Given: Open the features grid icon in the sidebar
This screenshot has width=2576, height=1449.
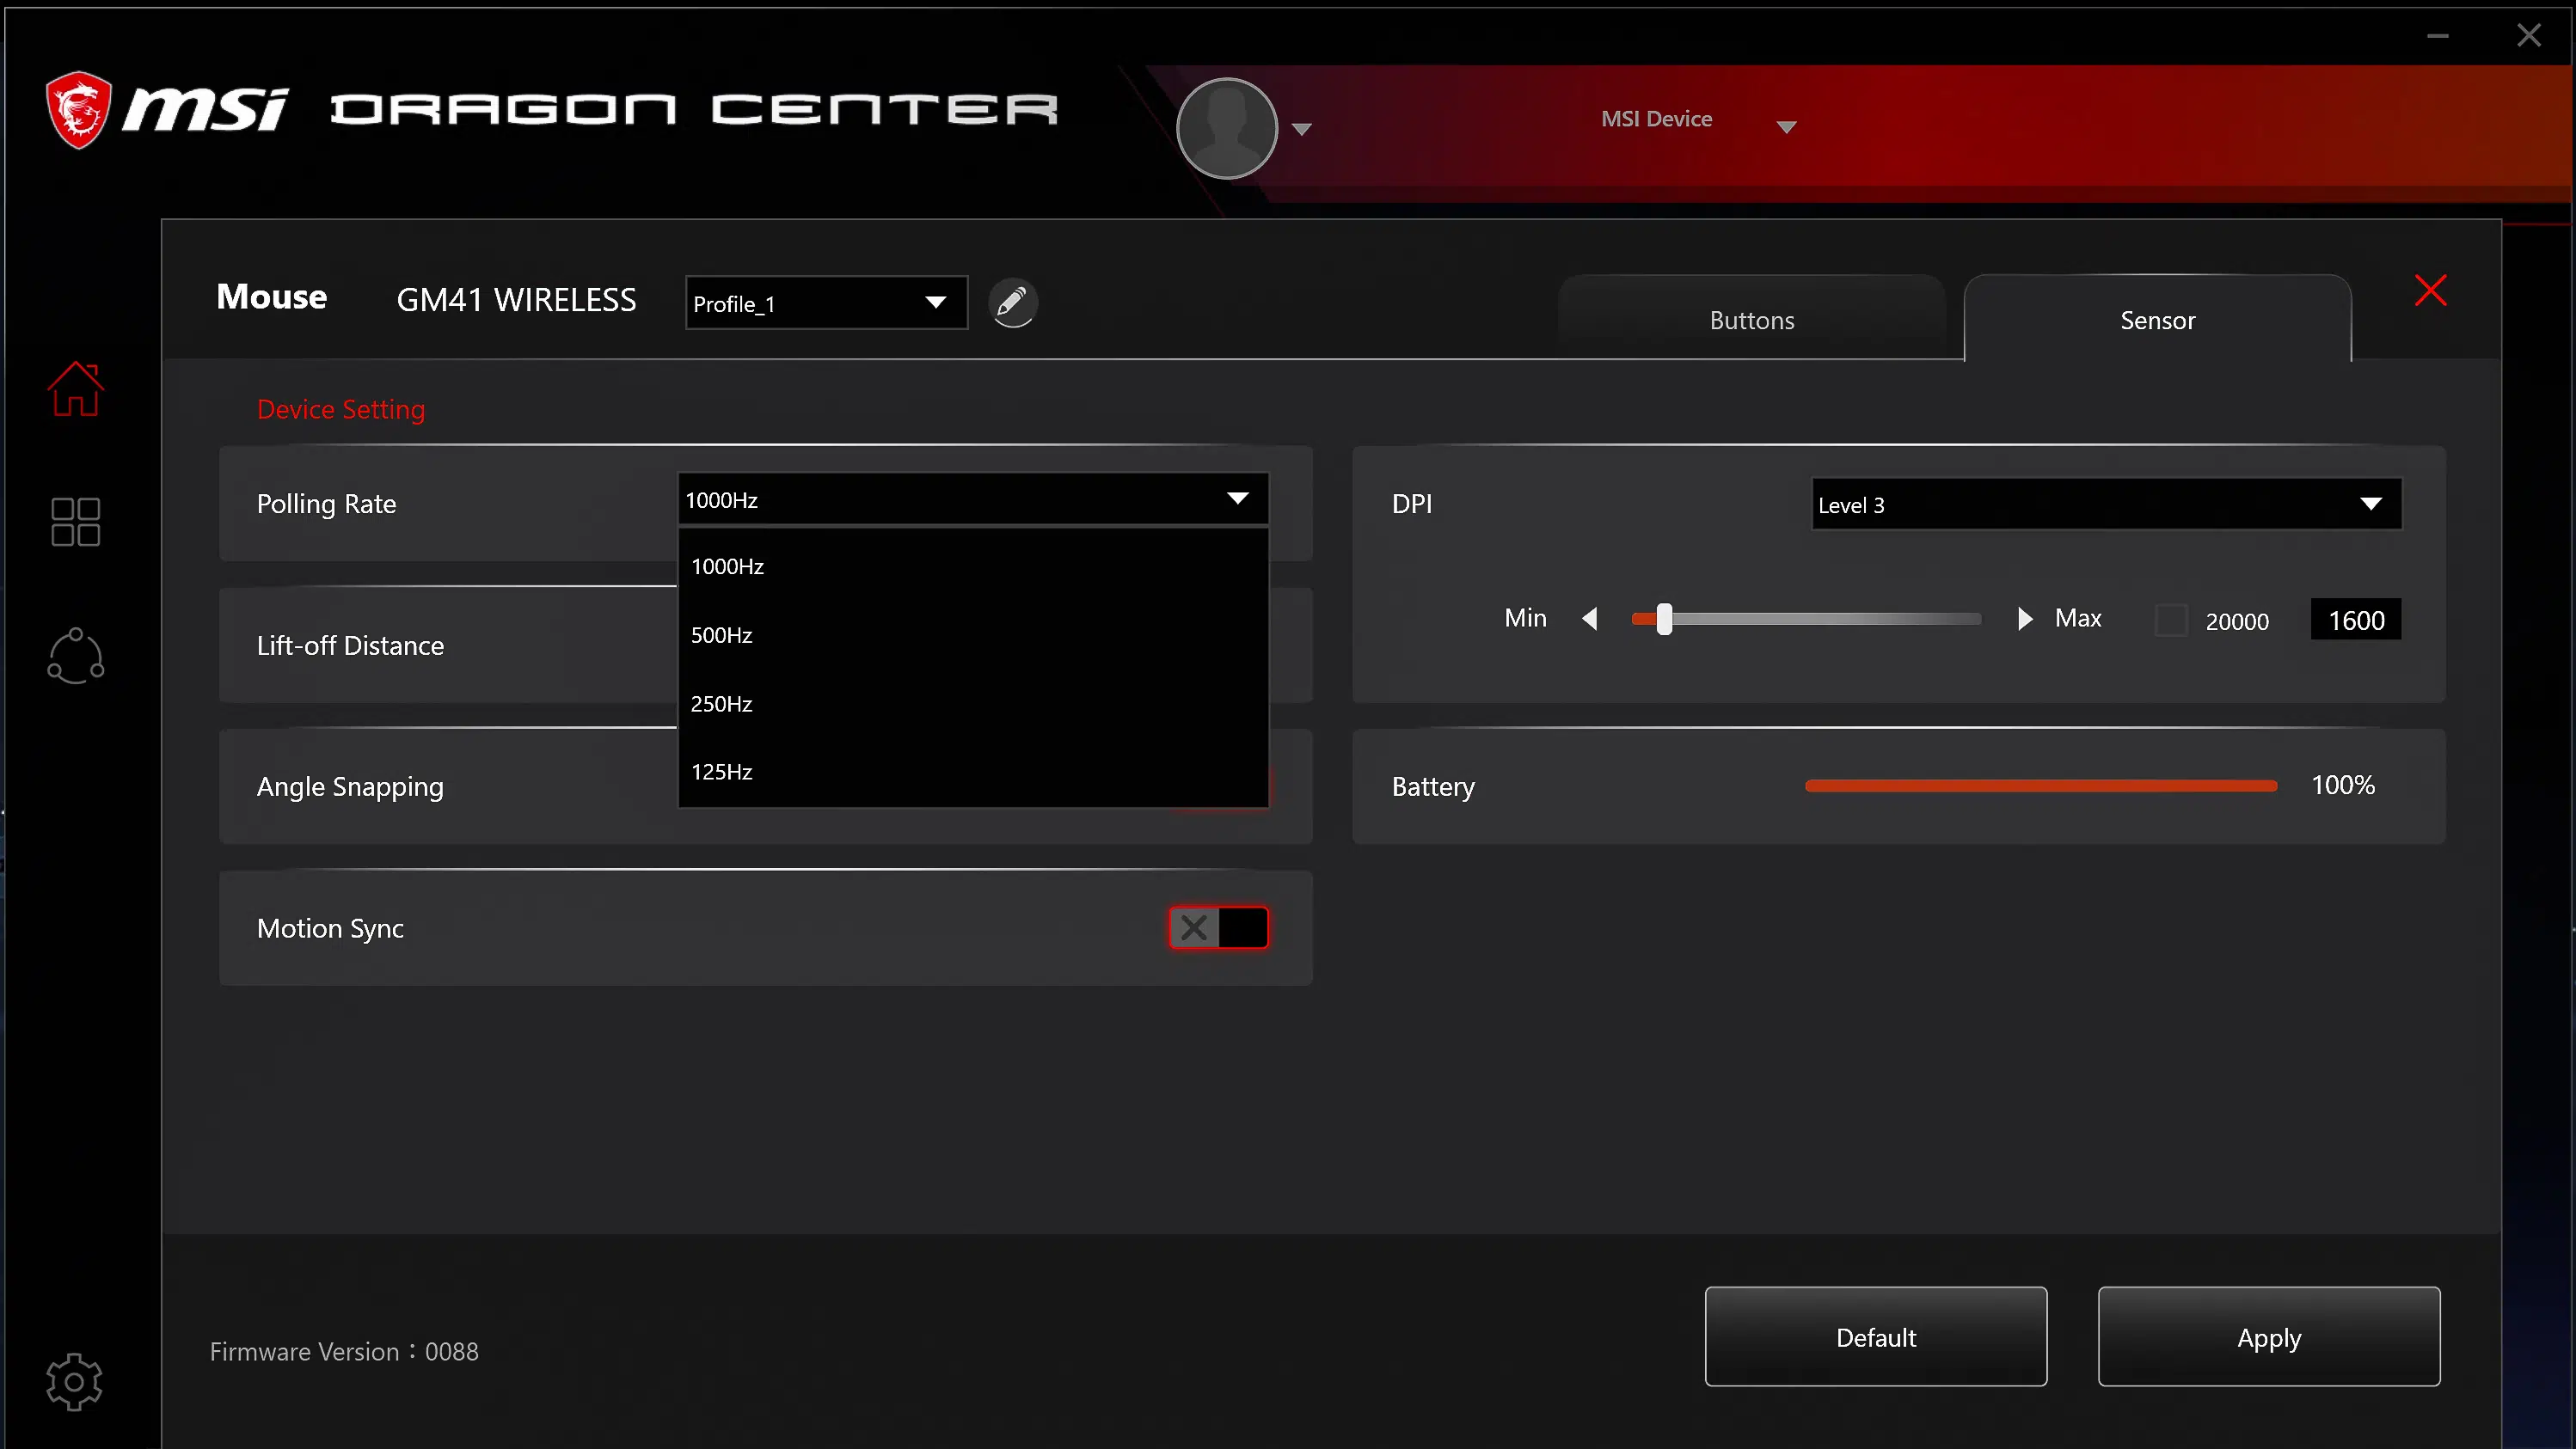Looking at the screenshot, I should point(75,522).
